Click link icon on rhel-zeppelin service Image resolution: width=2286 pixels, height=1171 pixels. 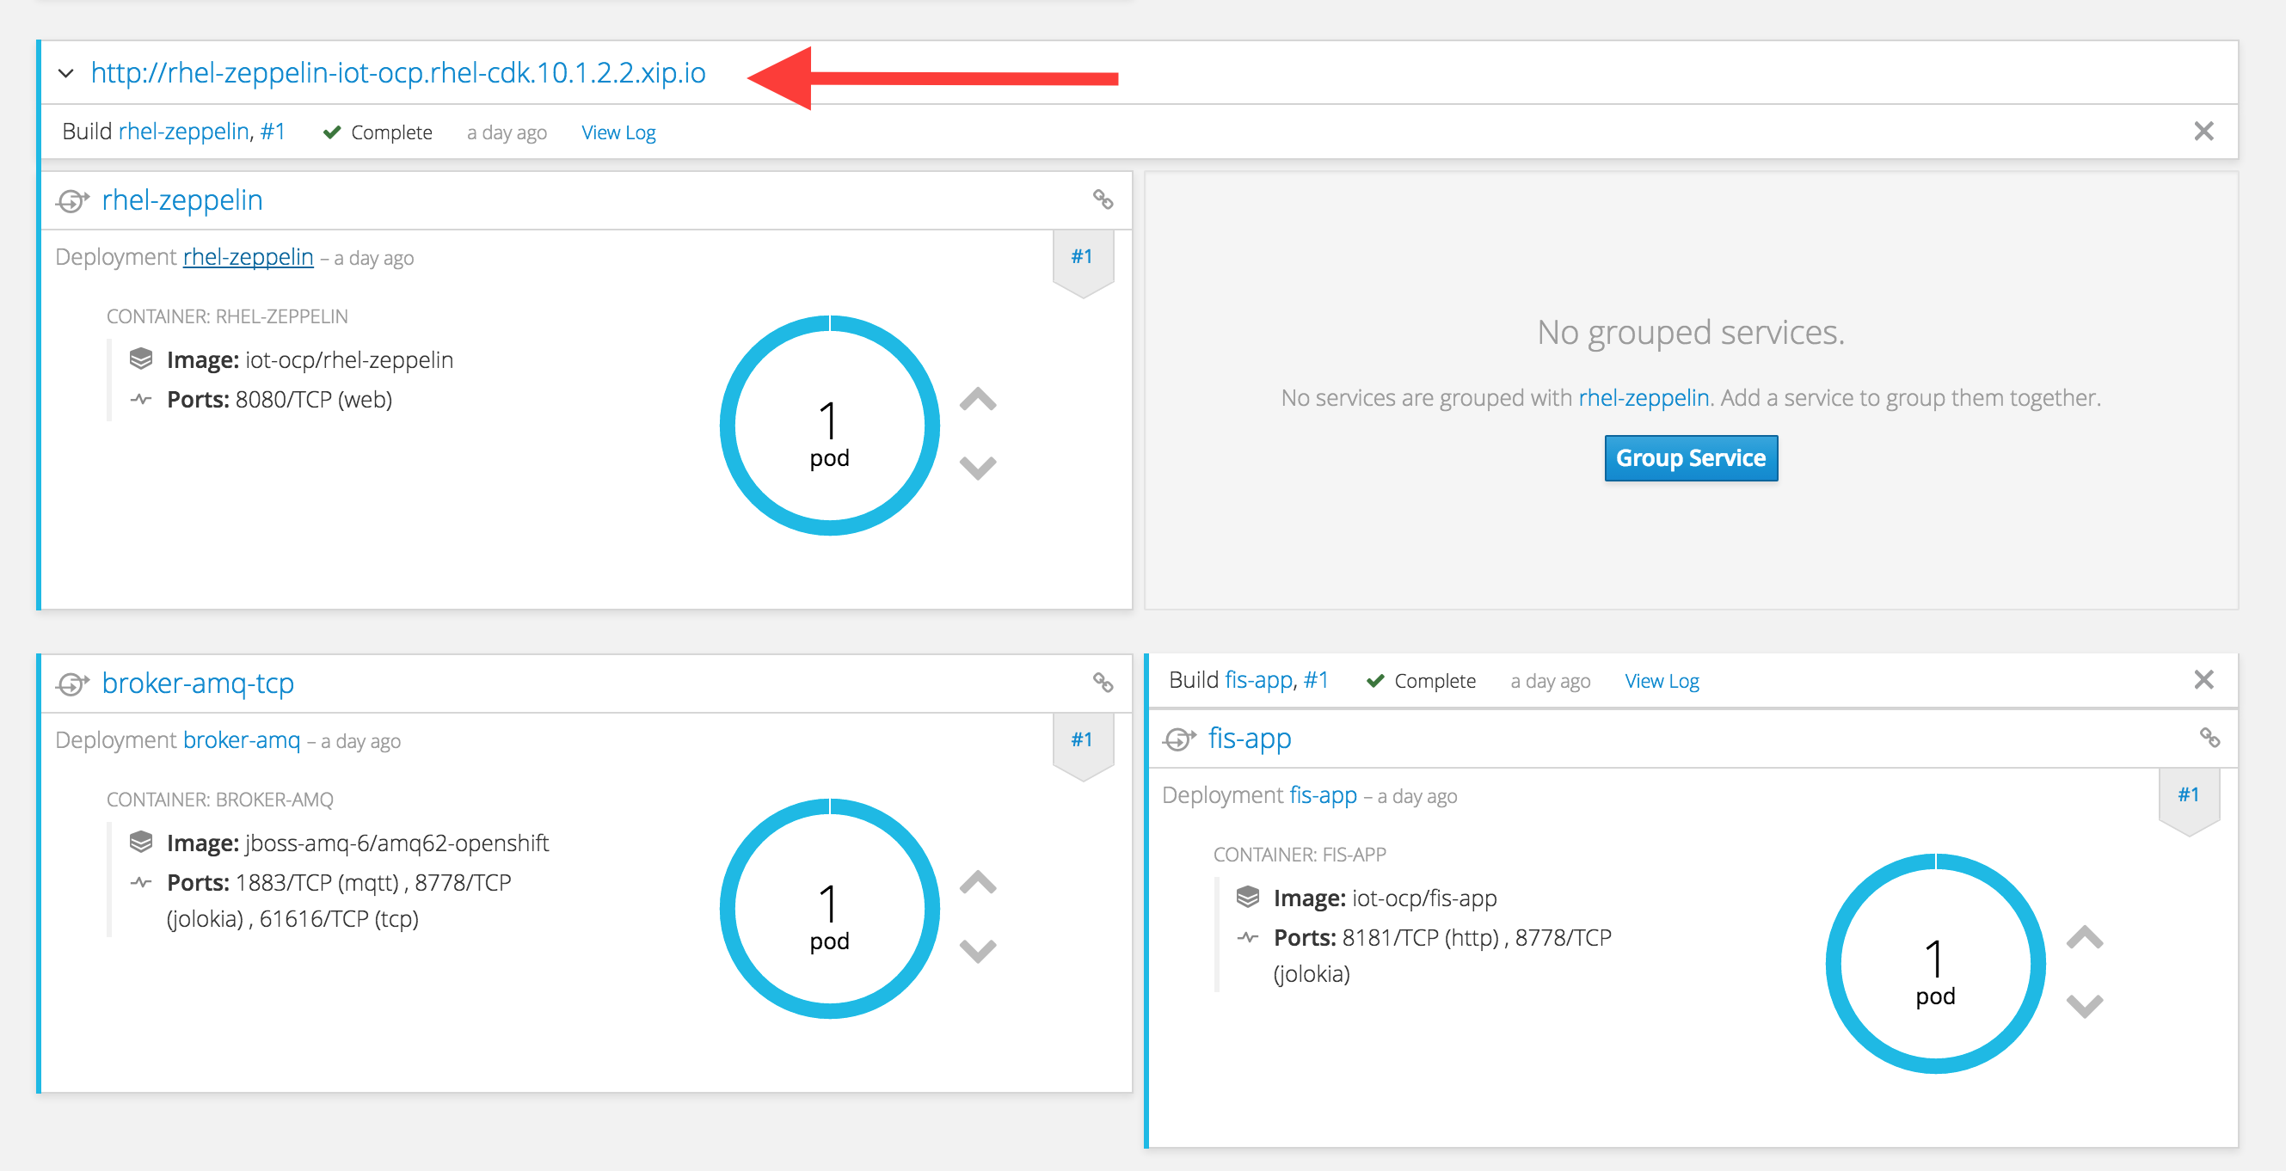point(1103,199)
